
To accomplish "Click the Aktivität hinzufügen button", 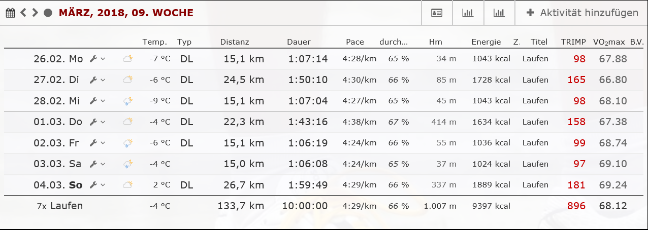I will tap(582, 13).
